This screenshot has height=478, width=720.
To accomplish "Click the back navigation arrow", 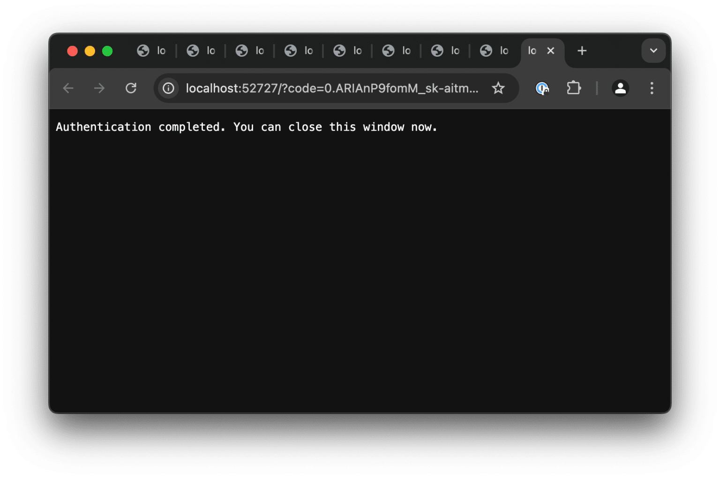I will [x=68, y=88].
